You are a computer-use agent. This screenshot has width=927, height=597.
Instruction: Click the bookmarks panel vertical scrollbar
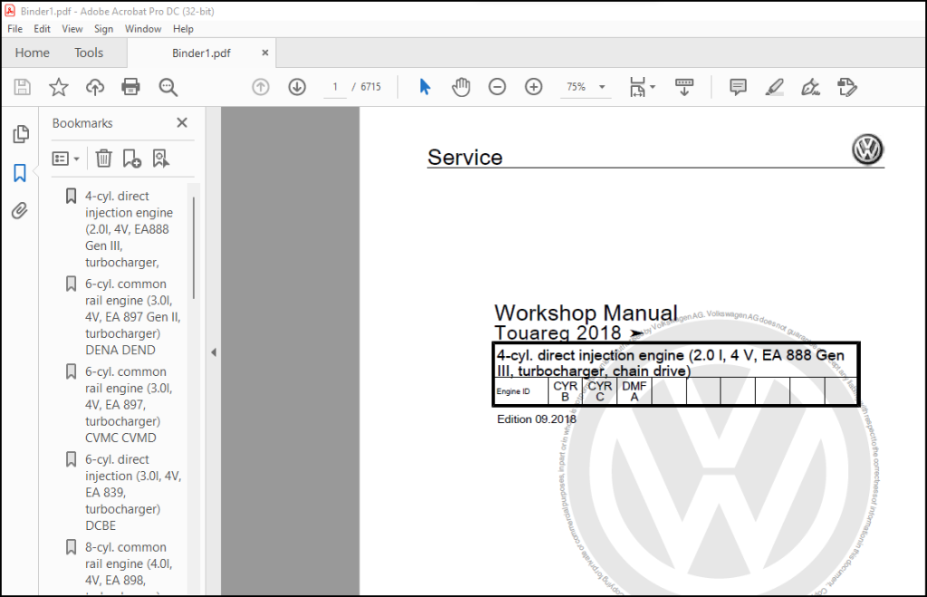pos(194,248)
